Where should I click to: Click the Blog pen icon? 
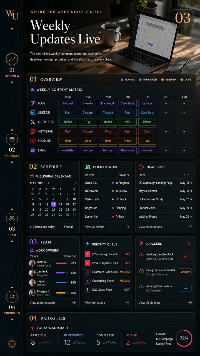[x=33, y=103]
